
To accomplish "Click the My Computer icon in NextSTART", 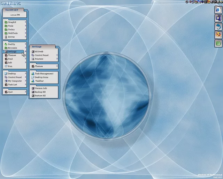I will point(6,81).
